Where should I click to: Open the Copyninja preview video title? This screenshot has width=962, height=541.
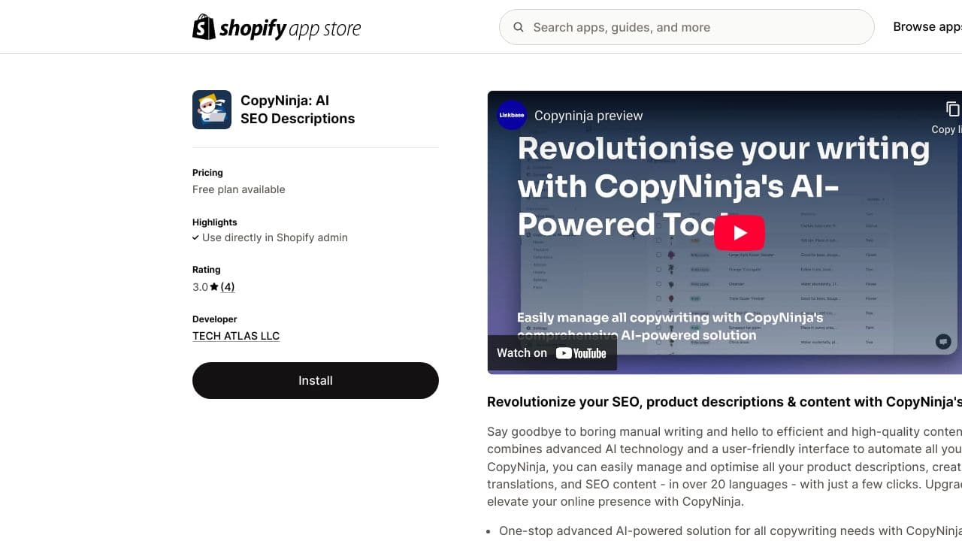coord(588,116)
